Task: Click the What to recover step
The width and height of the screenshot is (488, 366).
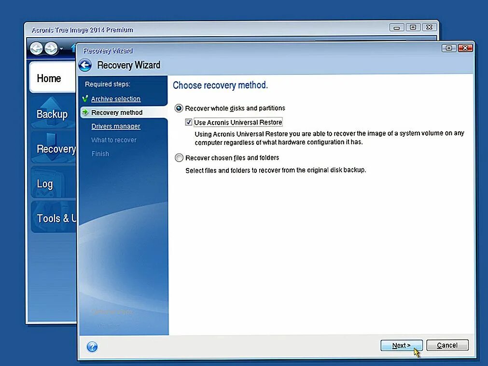Action: 113,140
